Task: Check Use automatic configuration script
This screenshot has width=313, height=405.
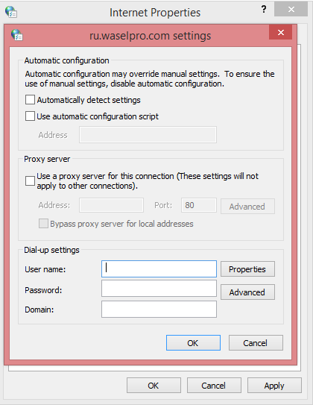Action: [x=30, y=116]
